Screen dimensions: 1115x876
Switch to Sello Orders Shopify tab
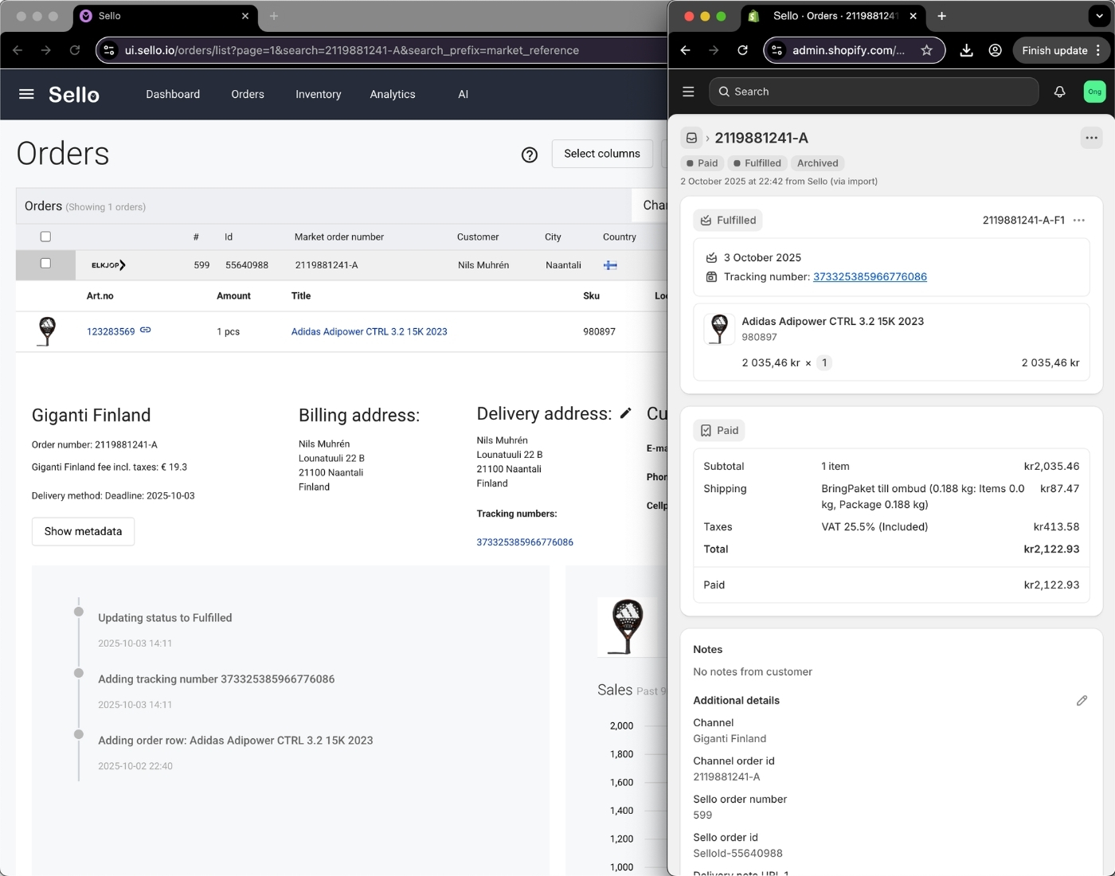[x=834, y=16]
